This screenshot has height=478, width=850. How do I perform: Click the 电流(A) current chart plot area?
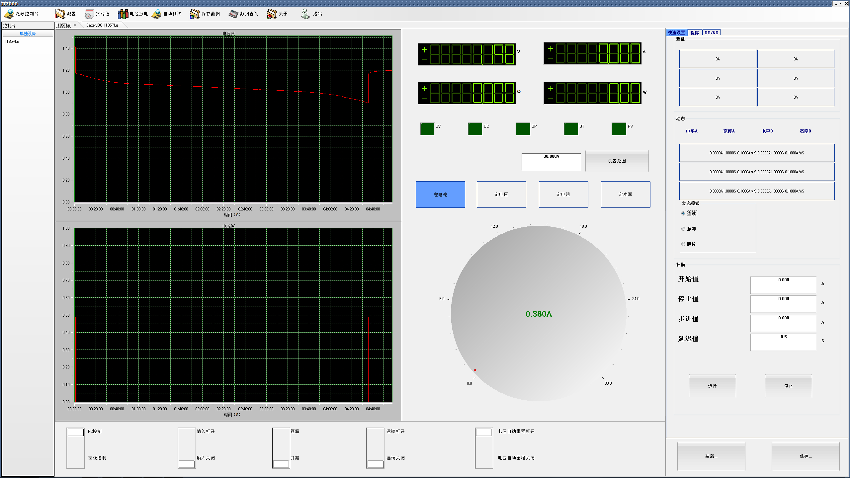pyautogui.click(x=233, y=315)
